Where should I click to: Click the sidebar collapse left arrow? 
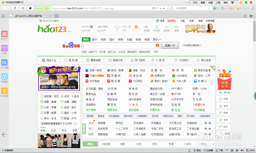coord(4,134)
